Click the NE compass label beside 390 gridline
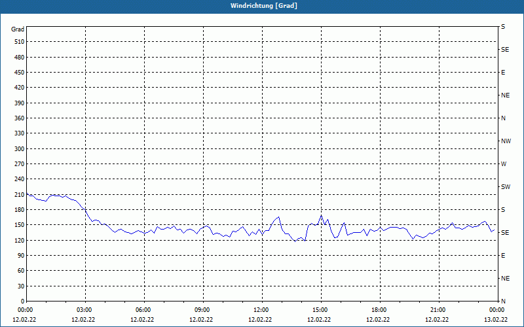 [505, 95]
